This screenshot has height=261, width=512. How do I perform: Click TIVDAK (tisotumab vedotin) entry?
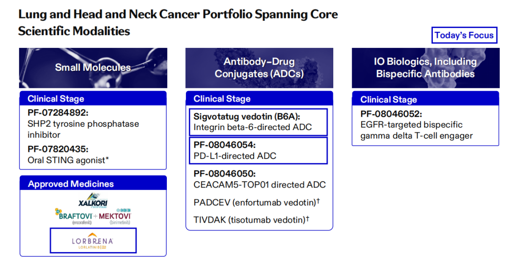click(x=251, y=220)
